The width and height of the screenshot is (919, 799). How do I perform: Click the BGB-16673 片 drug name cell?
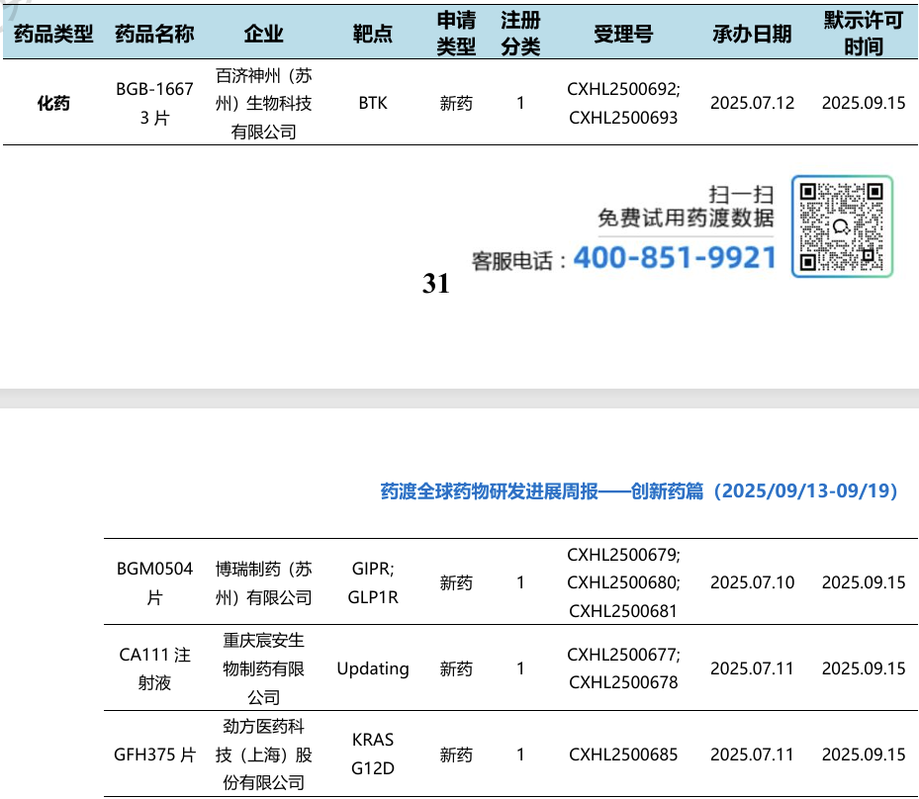pyautogui.click(x=154, y=103)
